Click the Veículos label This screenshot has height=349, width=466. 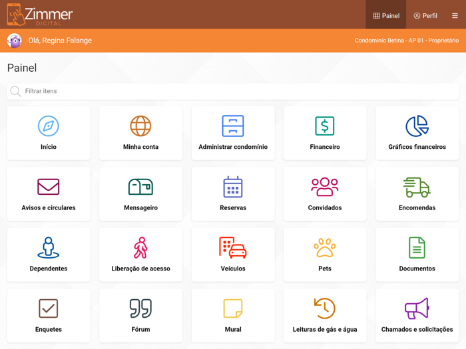pyautogui.click(x=233, y=269)
